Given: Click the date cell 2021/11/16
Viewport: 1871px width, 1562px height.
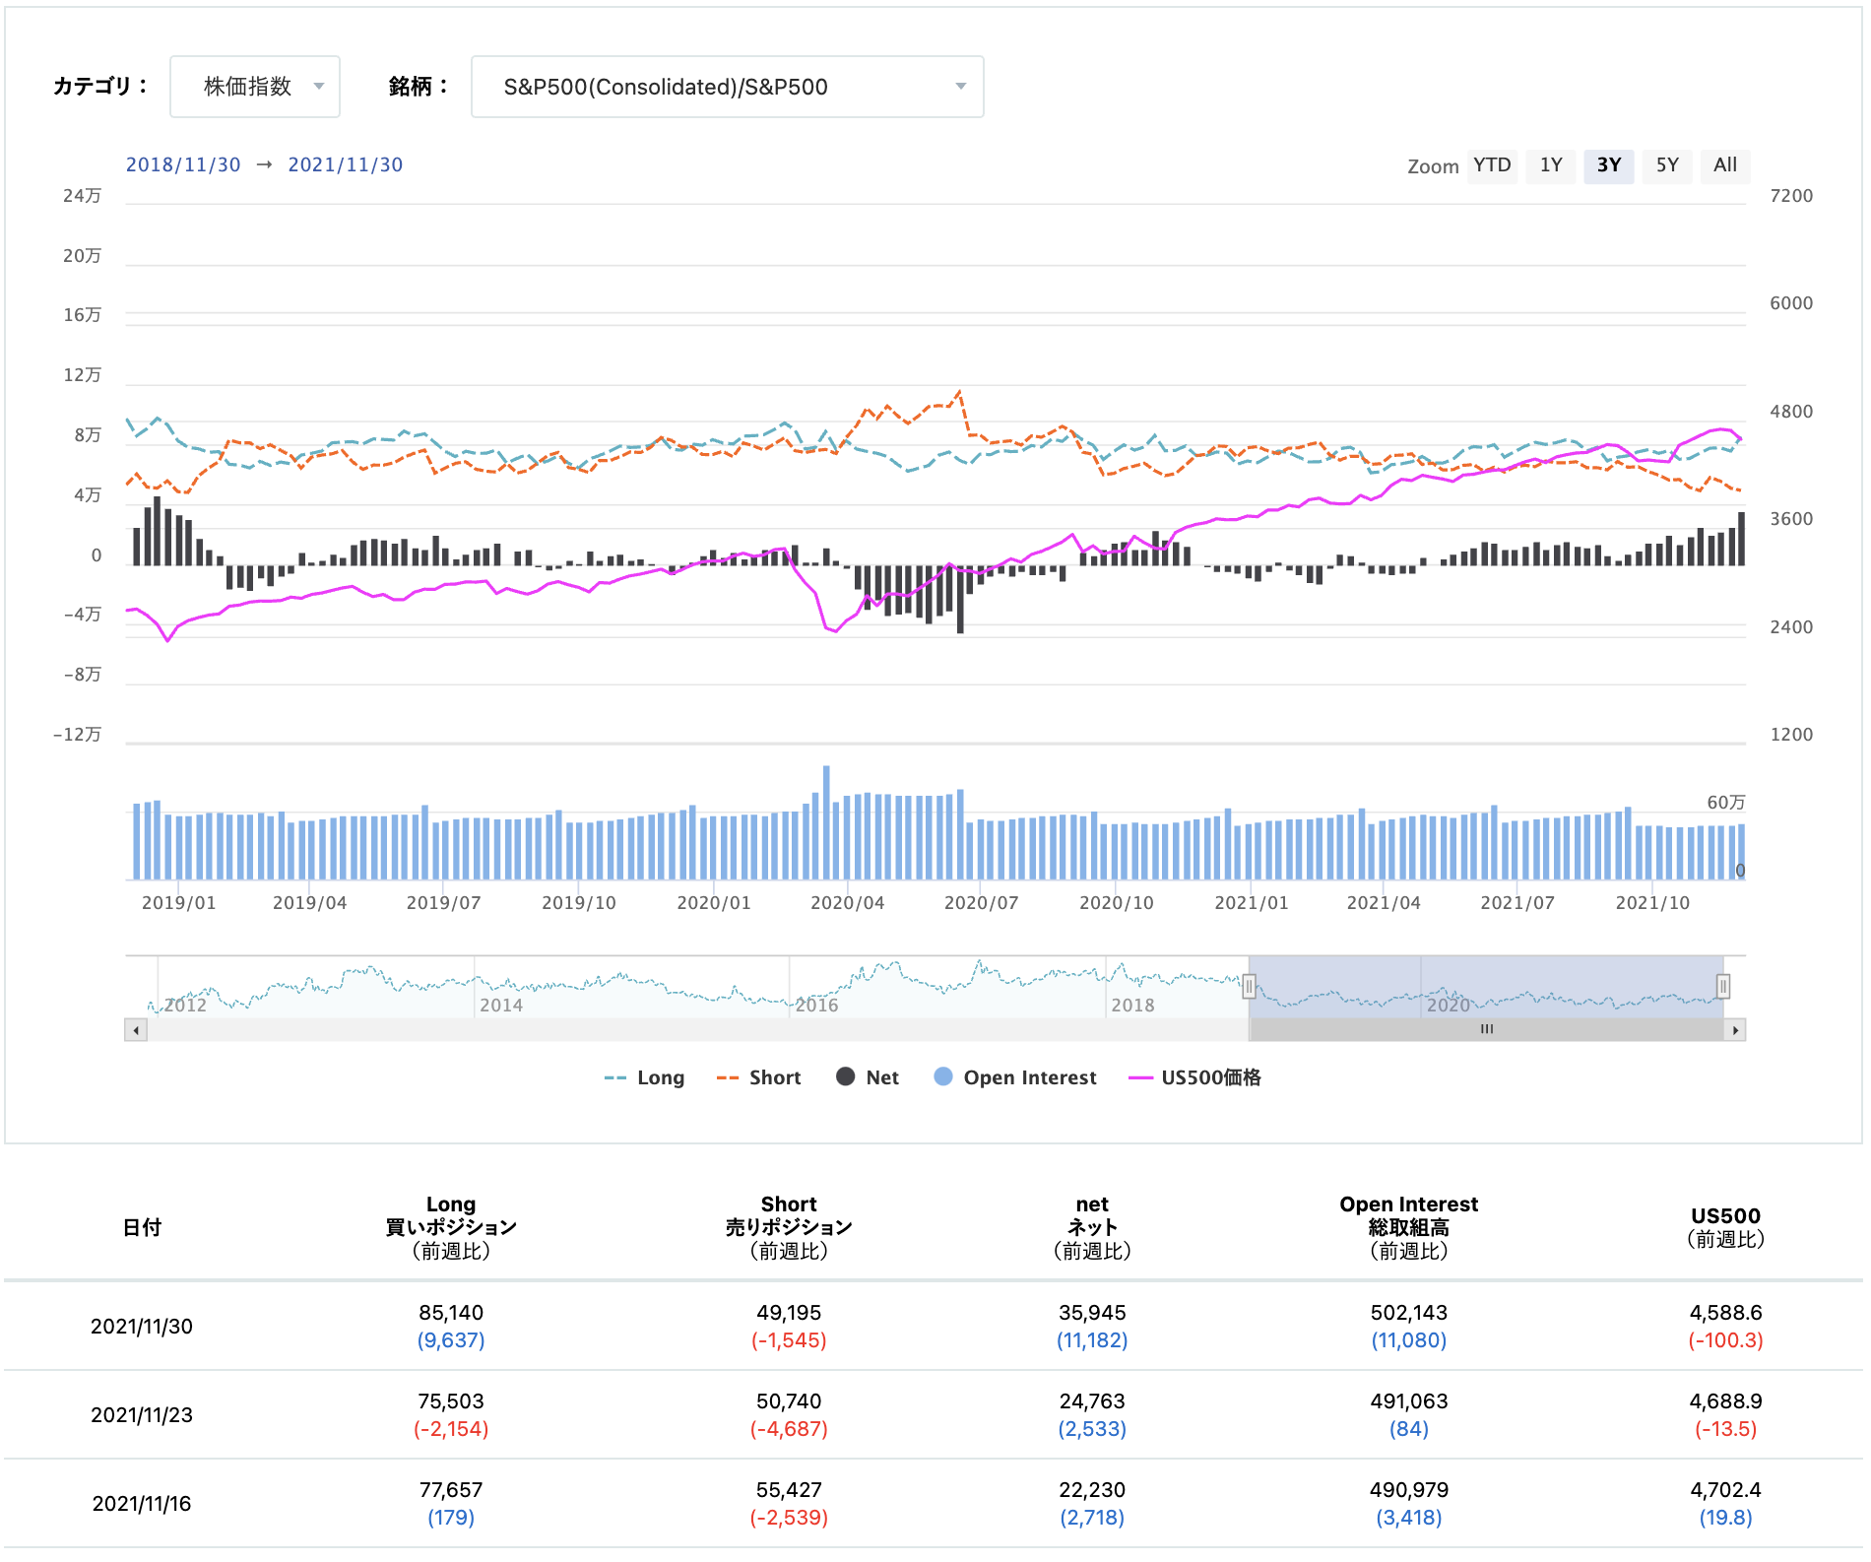Looking at the screenshot, I should click(142, 1504).
